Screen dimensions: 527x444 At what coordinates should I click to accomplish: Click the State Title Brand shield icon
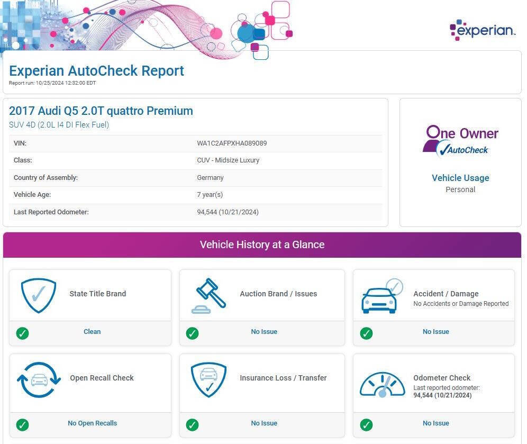(x=39, y=295)
